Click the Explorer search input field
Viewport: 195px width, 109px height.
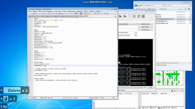pyautogui.click(x=178, y=5)
